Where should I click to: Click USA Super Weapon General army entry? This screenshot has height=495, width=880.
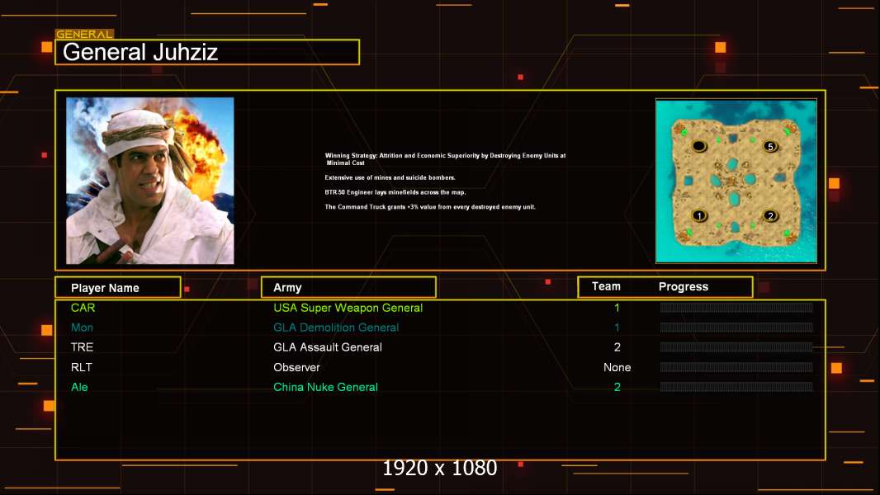[x=348, y=308]
